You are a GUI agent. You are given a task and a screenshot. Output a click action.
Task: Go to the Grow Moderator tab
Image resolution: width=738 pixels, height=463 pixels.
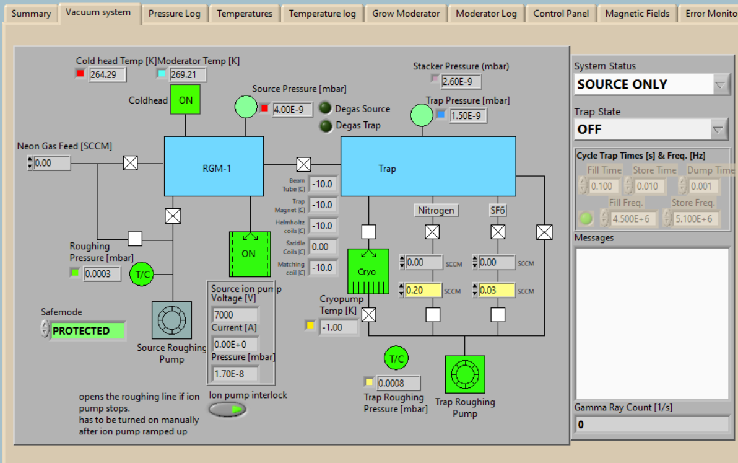point(406,14)
